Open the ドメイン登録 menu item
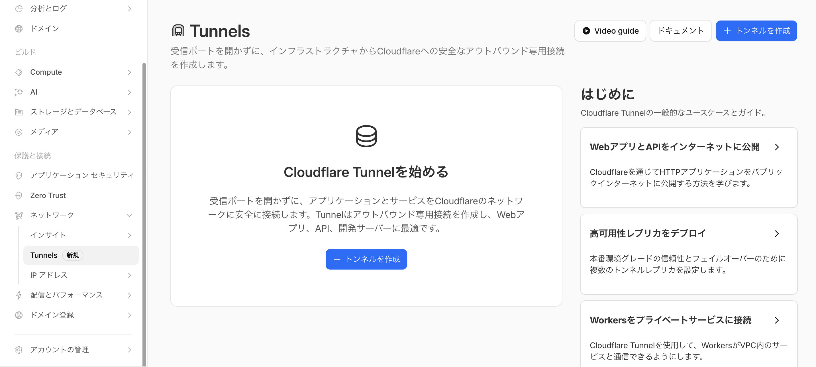The height and width of the screenshot is (367, 816). point(52,315)
